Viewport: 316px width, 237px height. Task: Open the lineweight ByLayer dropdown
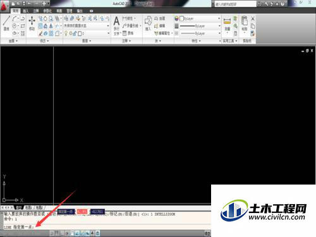click(x=200, y=26)
